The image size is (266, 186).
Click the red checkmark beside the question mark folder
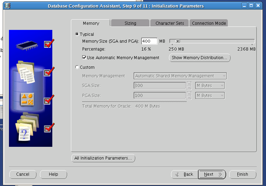(49, 128)
